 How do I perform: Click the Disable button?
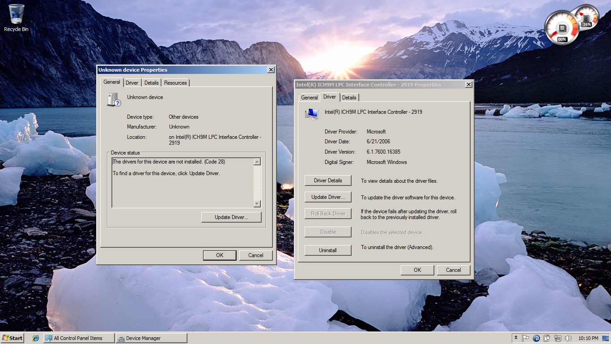pyautogui.click(x=328, y=232)
